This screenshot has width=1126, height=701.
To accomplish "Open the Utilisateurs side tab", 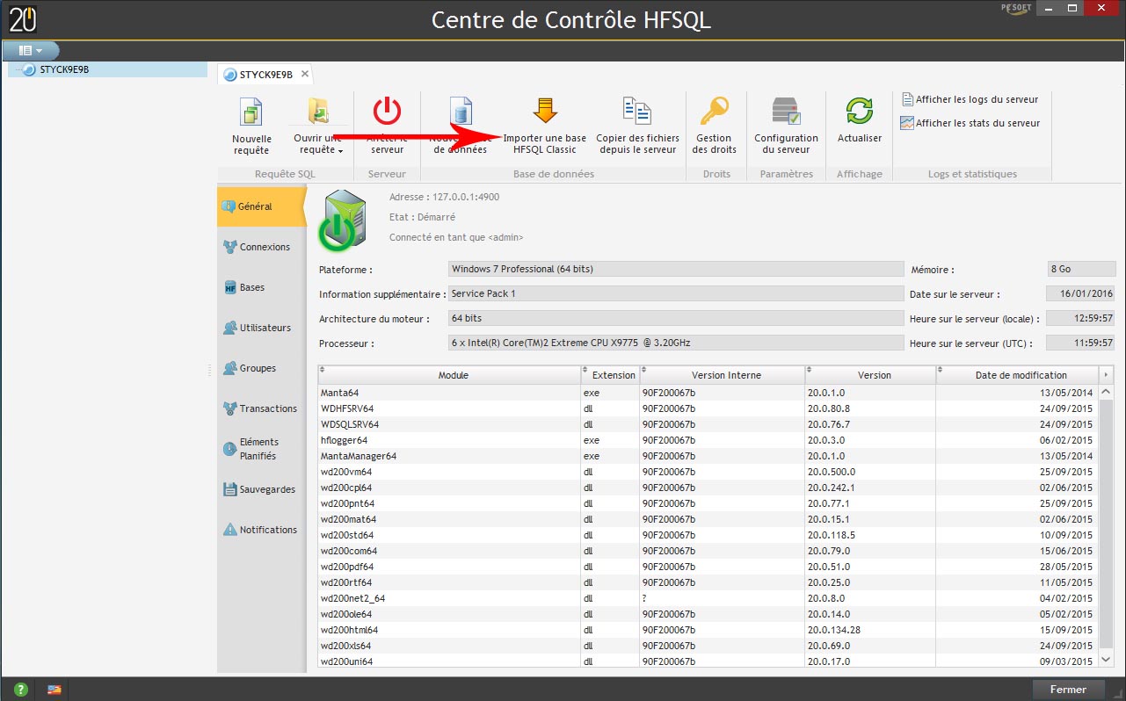I will 261,329.
